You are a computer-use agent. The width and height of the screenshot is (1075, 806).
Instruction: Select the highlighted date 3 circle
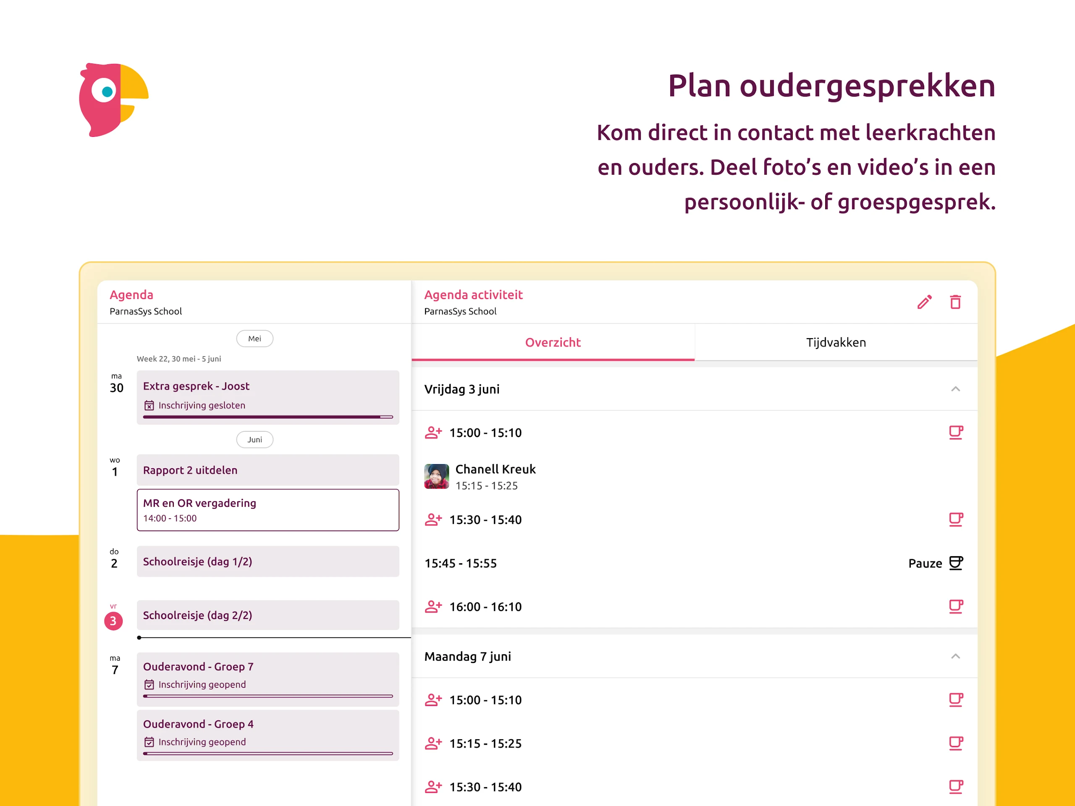pyautogui.click(x=113, y=621)
